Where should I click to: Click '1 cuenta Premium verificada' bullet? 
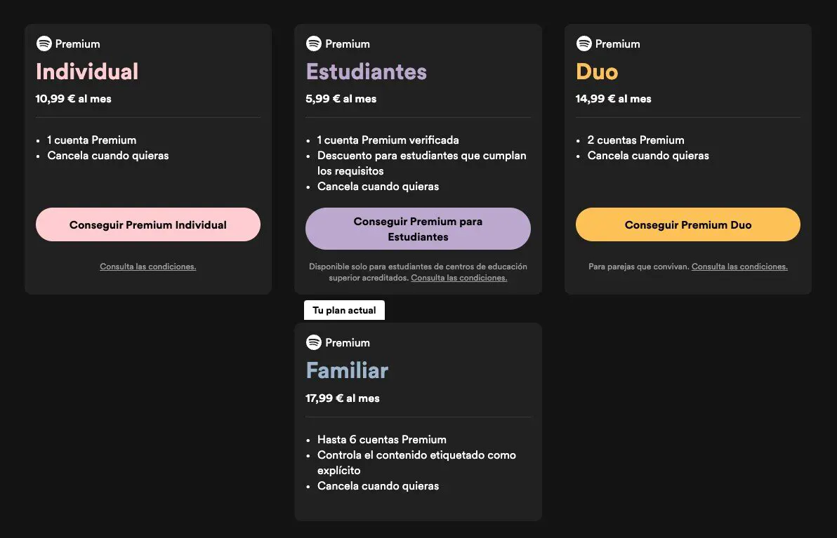click(388, 140)
